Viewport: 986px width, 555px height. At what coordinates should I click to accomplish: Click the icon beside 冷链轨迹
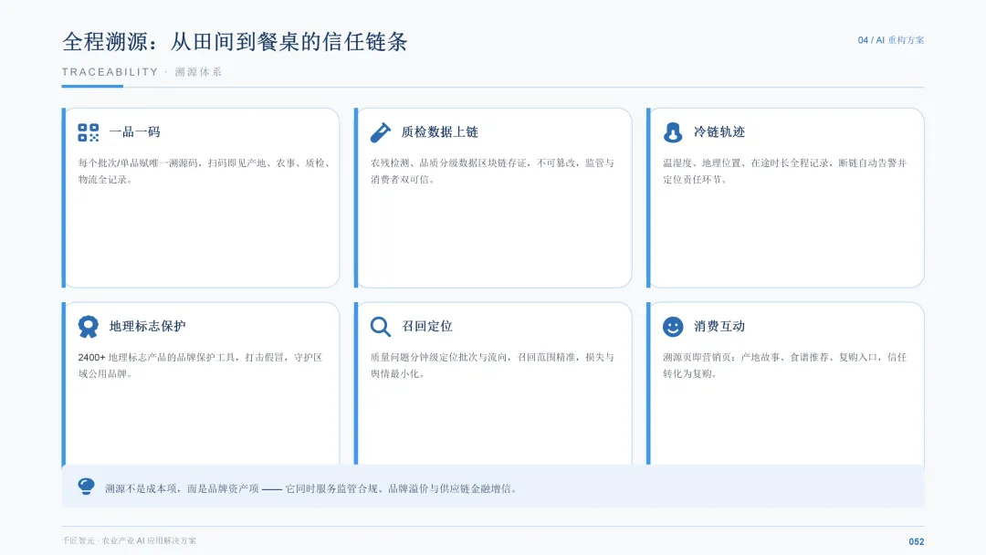[672, 132]
